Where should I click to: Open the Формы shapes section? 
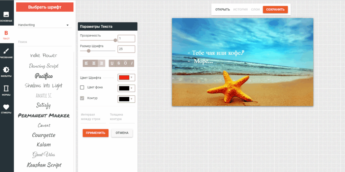(x=6, y=90)
